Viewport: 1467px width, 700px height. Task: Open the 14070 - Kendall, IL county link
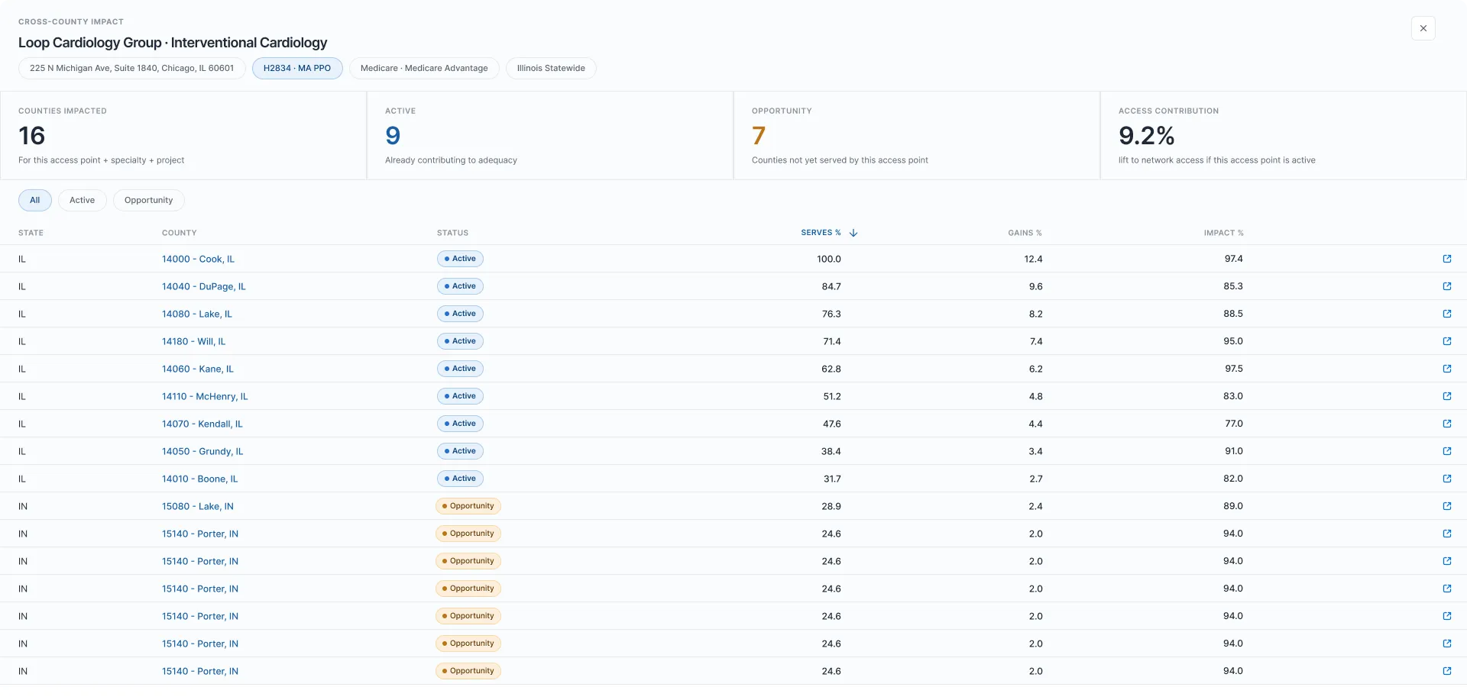pos(202,424)
